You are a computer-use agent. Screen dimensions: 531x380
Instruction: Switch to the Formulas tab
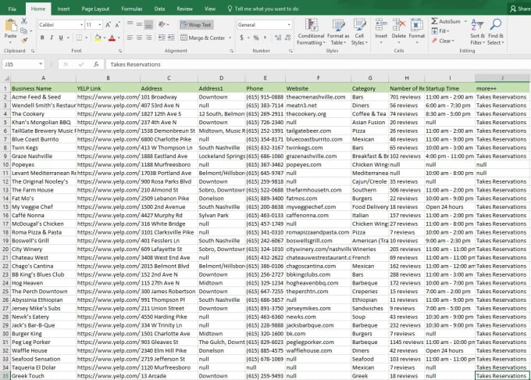click(x=132, y=9)
